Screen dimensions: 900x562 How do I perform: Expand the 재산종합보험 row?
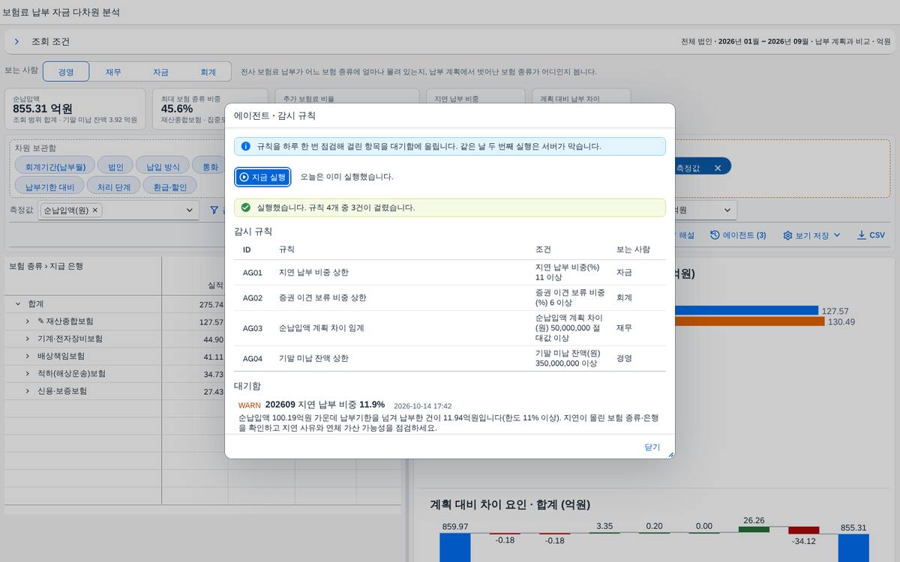(28, 321)
